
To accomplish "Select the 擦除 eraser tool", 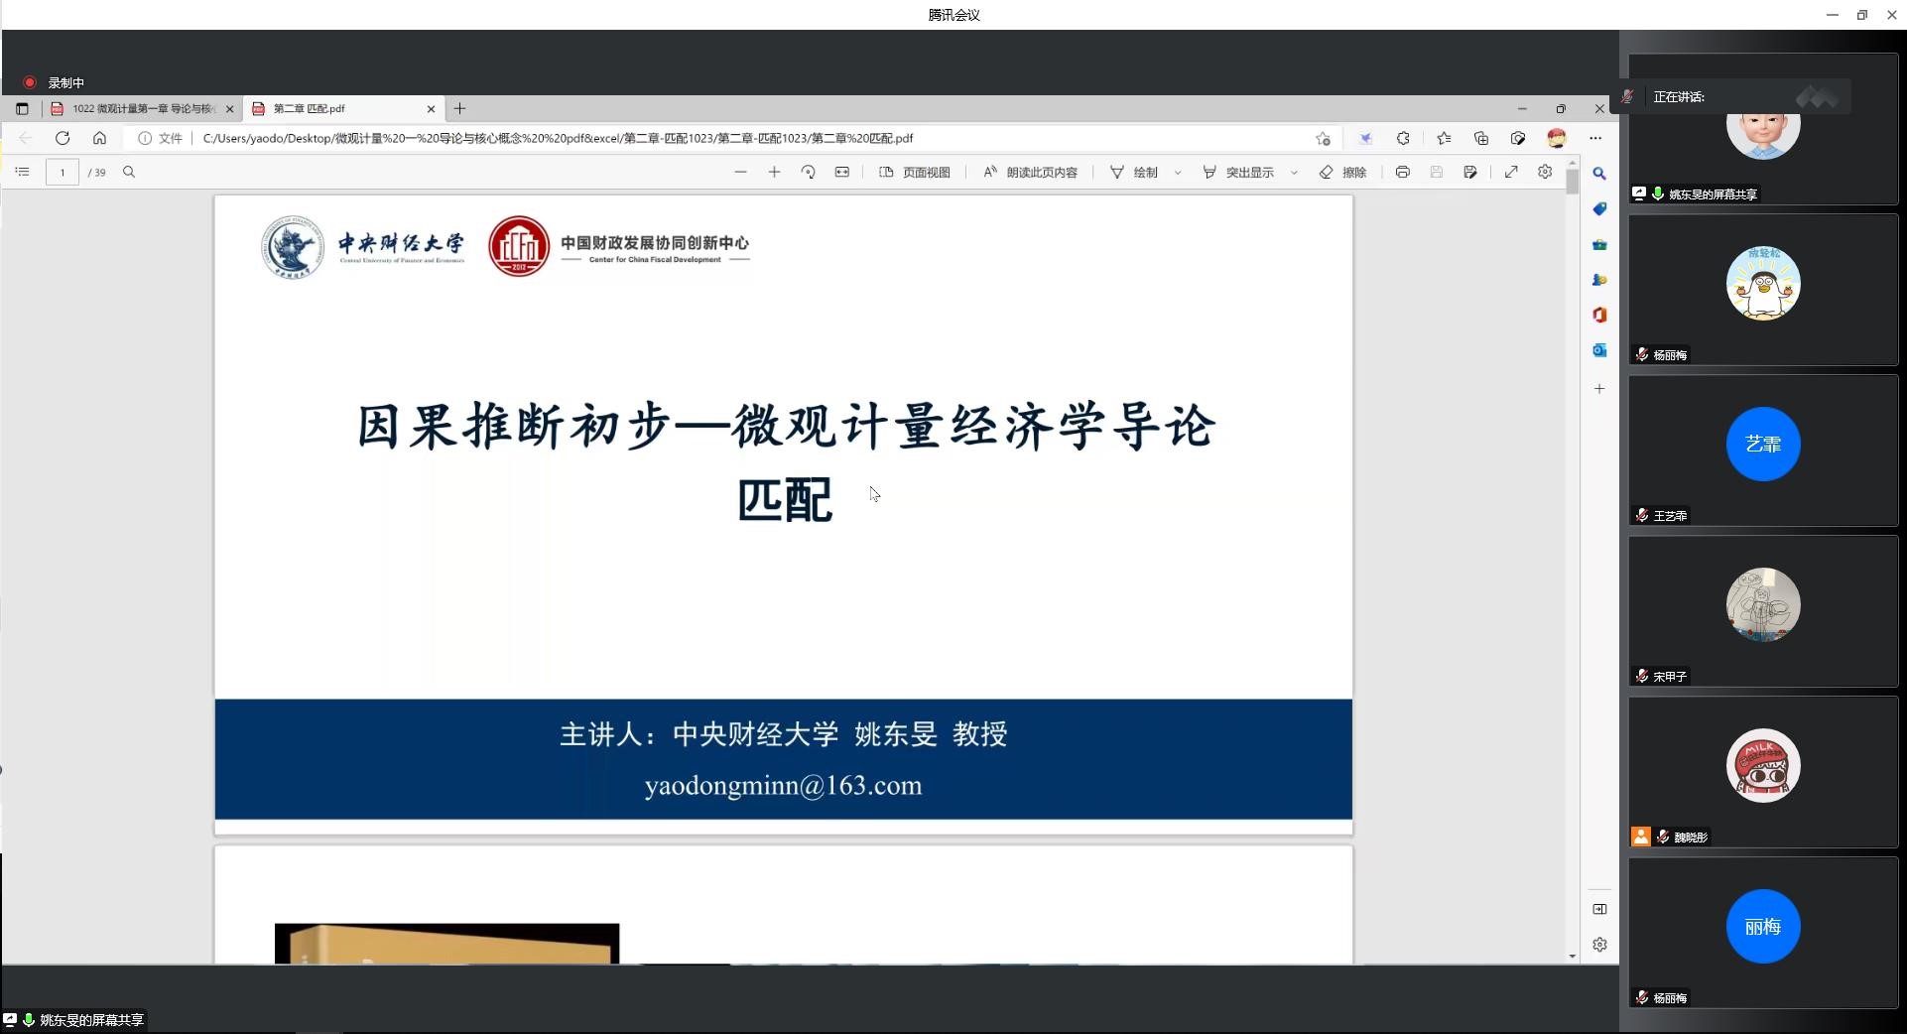I will pos(1342,172).
